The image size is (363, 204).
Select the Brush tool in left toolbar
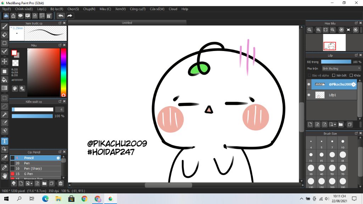pos(4,27)
